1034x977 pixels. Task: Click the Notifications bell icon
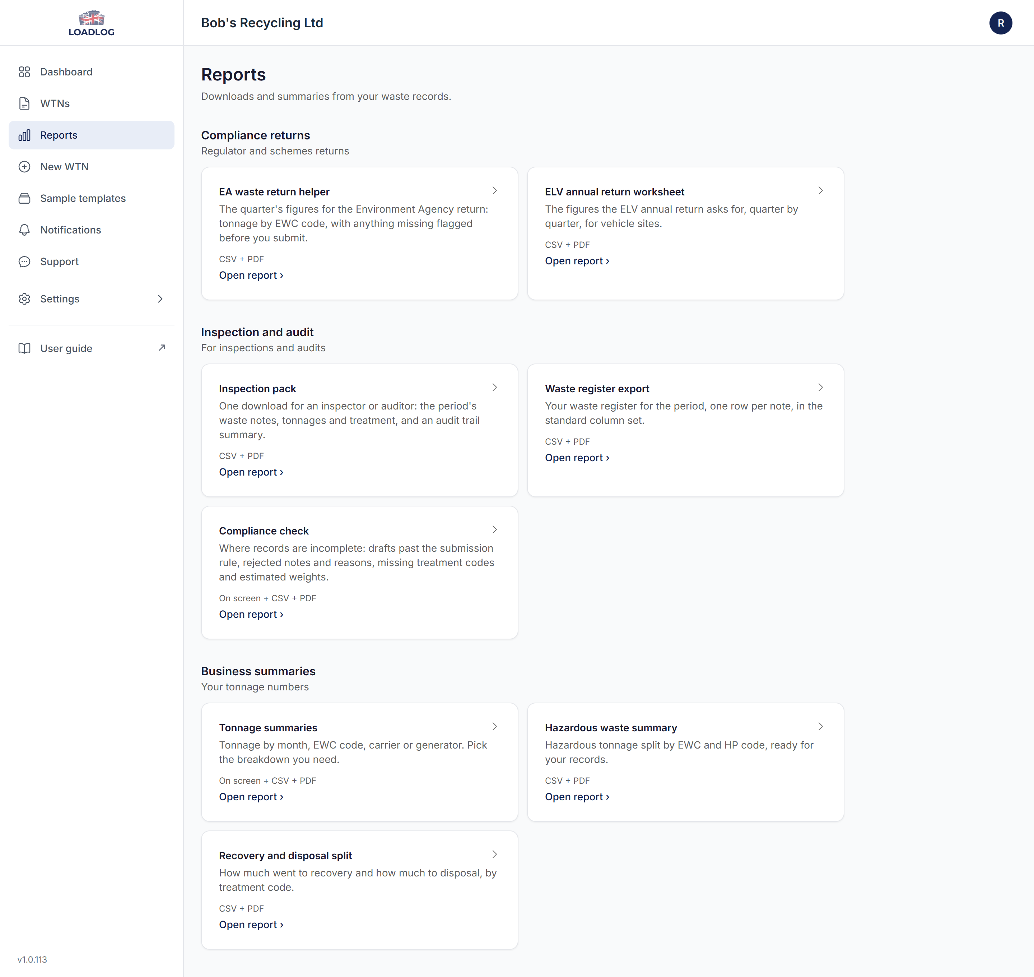coord(24,230)
